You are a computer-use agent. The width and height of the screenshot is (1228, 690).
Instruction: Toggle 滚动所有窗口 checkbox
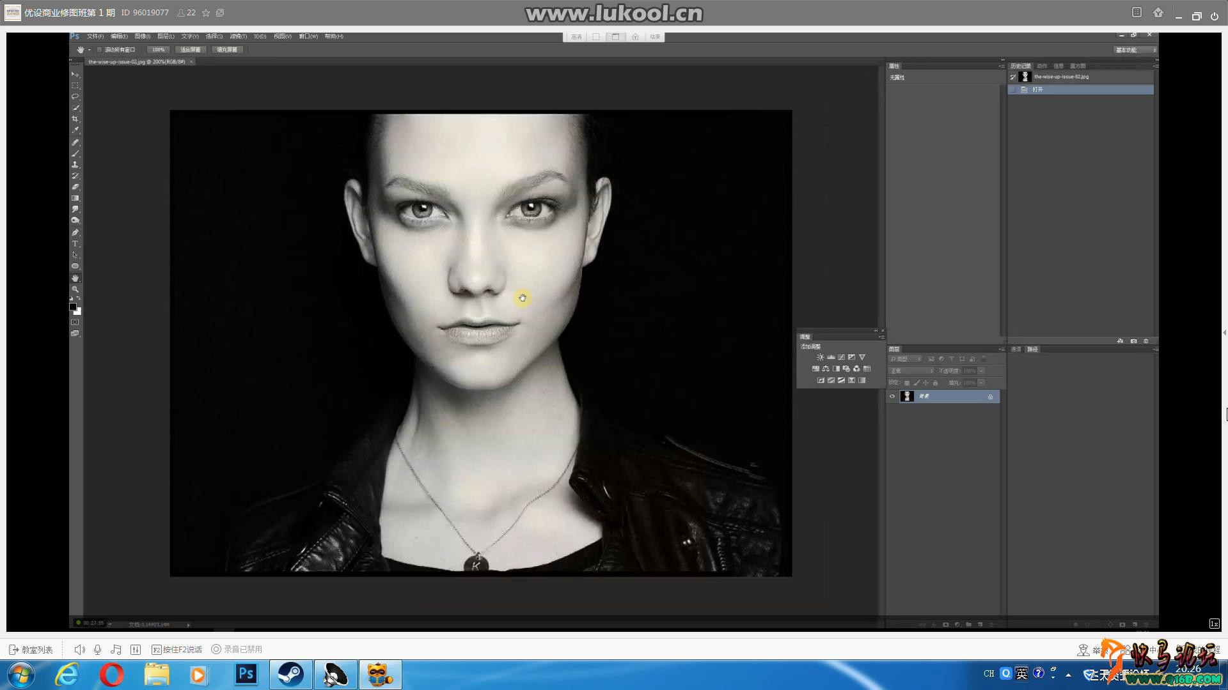point(99,50)
